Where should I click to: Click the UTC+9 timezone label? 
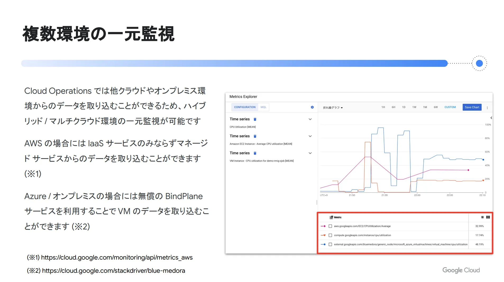[324, 195]
